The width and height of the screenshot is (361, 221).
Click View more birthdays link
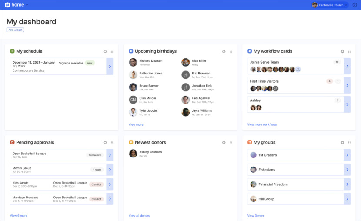pyautogui.click(x=136, y=124)
